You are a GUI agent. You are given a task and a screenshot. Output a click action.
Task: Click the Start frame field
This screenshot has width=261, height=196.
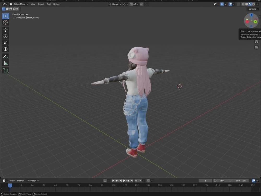click(x=225, y=181)
